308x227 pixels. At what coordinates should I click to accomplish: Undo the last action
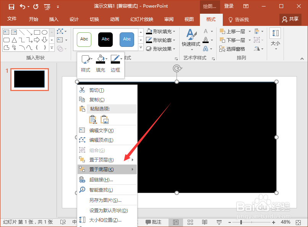pyautogui.click(x=23, y=6)
